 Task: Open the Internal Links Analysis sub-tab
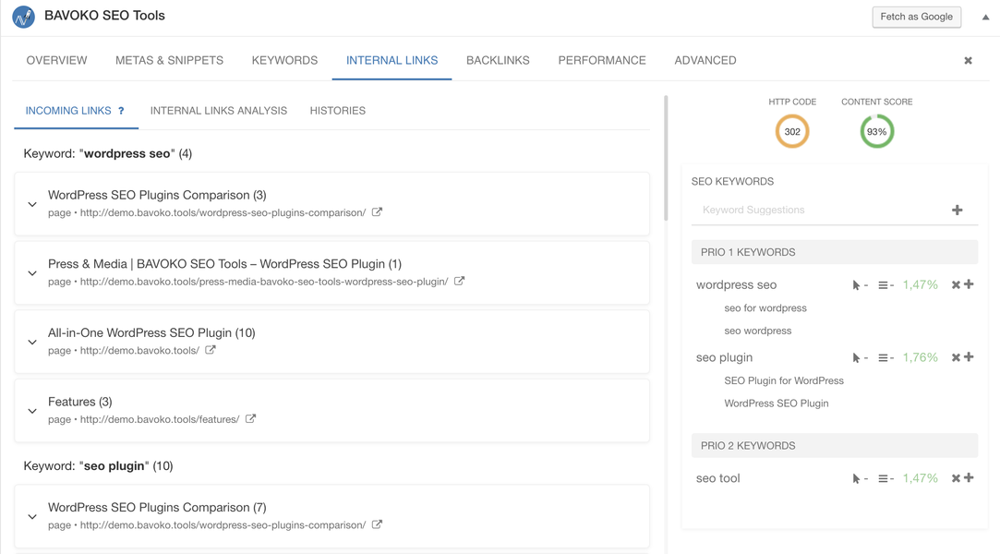(219, 111)
